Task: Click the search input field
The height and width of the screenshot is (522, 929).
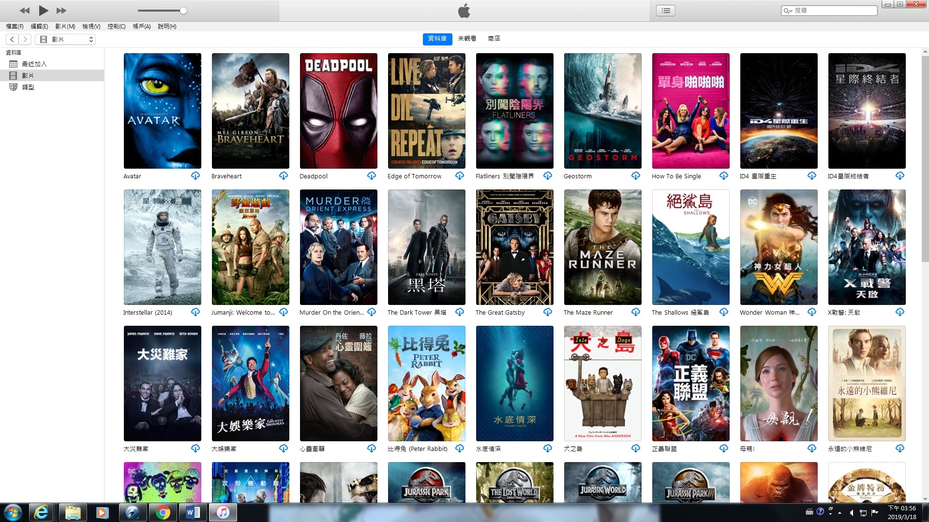Action: [x=829, y=11]
